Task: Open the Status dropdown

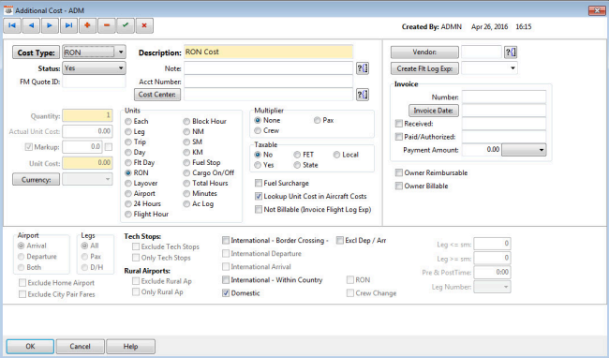Action: point(121,68)
